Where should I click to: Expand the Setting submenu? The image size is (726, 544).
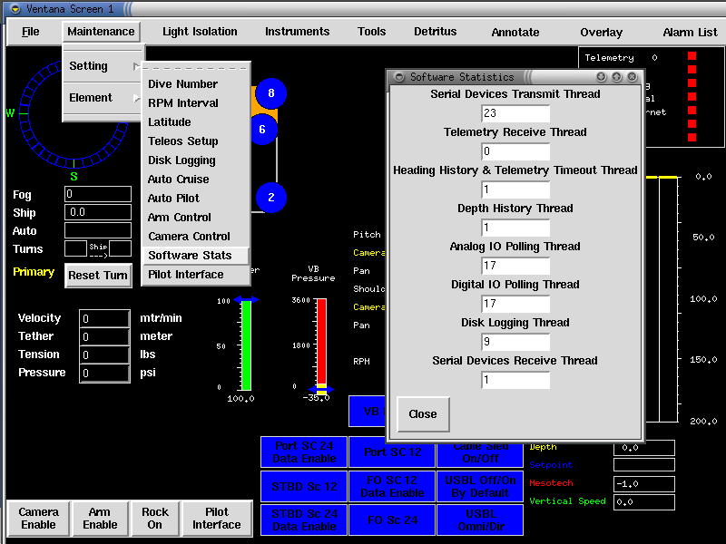102,66
